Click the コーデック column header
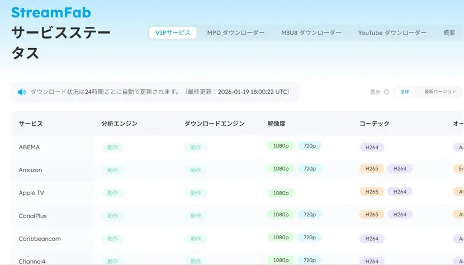The width and height of the screenshot is (464, 265). 375,124
